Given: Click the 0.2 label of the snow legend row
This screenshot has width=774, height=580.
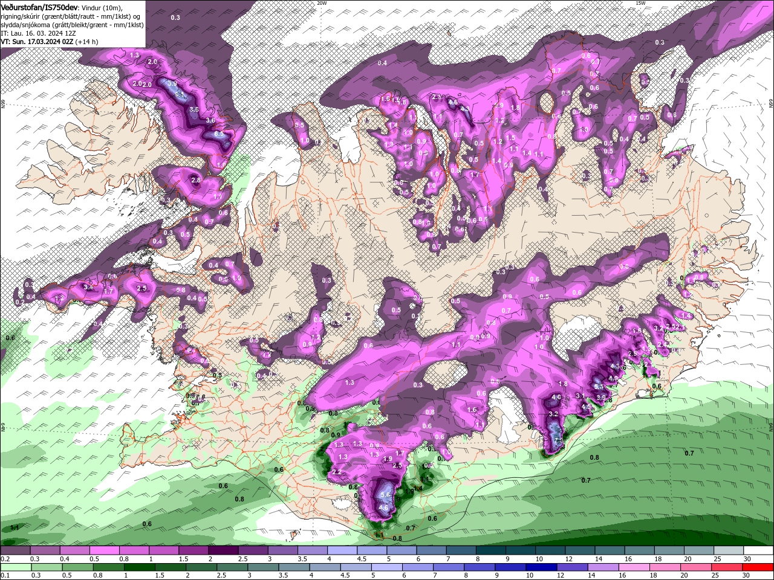Looking at the screenshot, I should pyautogui.click(x=5, y=559).
